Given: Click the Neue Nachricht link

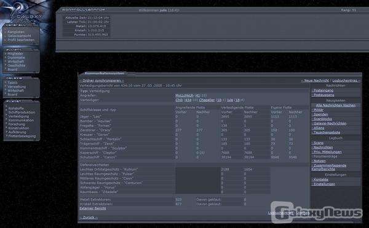Looking at the screenshot, I should point(315,80).
